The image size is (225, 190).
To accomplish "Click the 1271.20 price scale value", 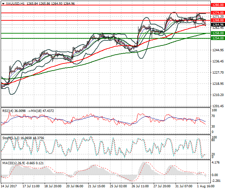I will [218, 17].
